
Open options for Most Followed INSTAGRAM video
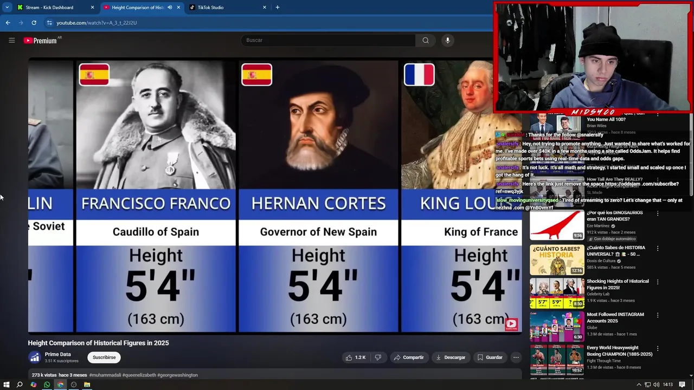tap(658, 315)
